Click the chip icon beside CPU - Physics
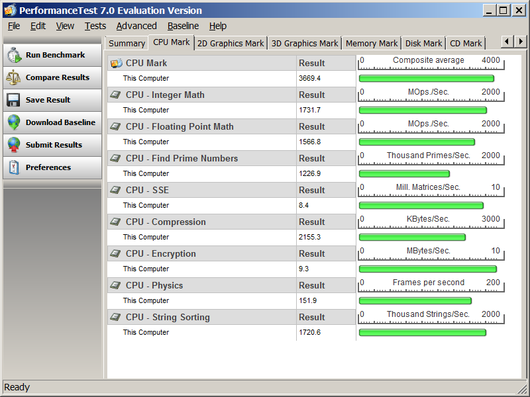Viewport: 530px width, 397px height. coord(115,285)
